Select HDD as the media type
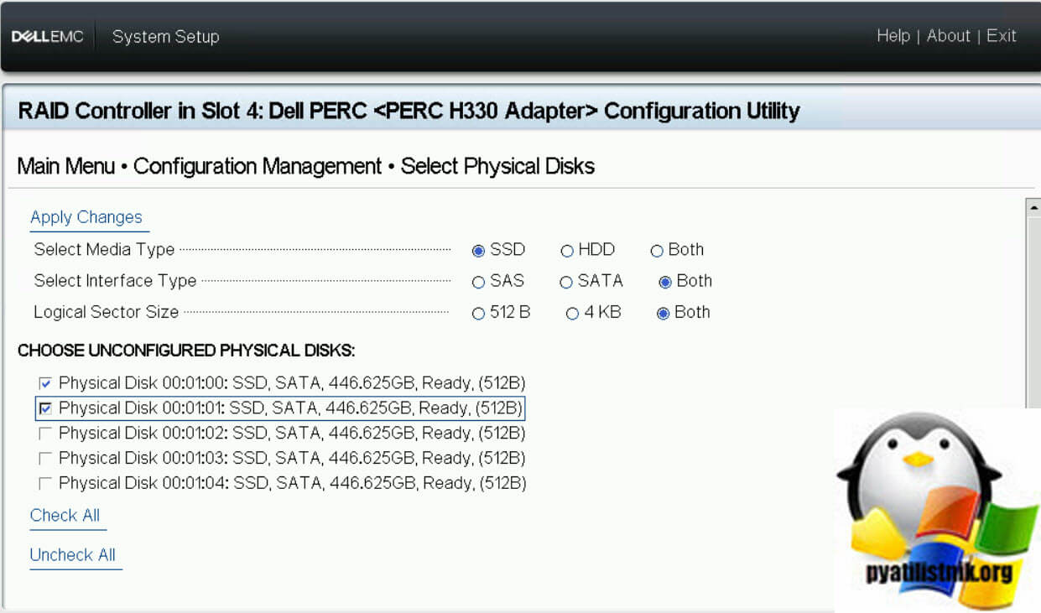Viewport: 1041px width, 613px height. click(x=567, y=250)
